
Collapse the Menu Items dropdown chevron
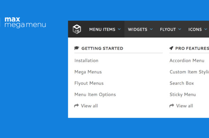[119, 29]
